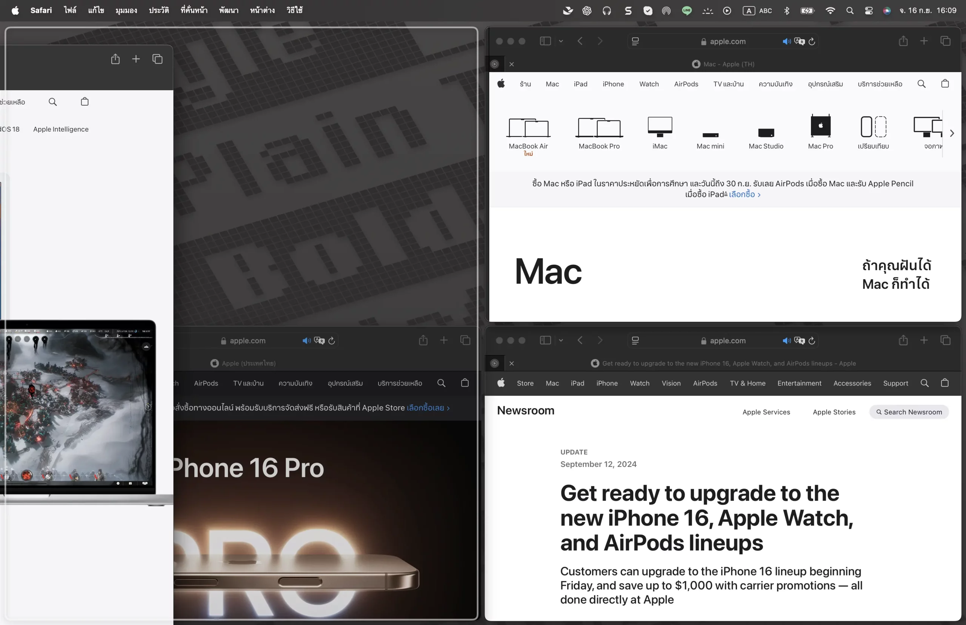This screenshot has height=625, width=966.
Task: Open the ประวัติ menu in the menu bar
Action: (159, 10)
